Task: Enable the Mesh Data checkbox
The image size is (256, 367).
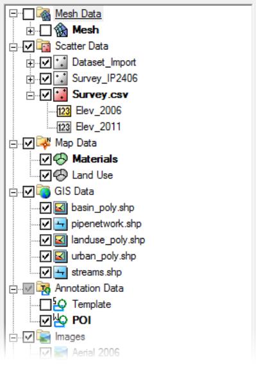Action: click(28, 14)
